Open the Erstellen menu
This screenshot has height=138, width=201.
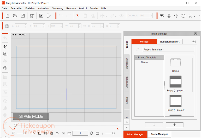30,8
